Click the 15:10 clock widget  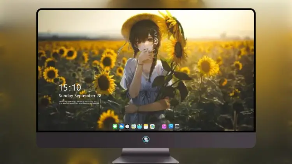click(70, 87)
